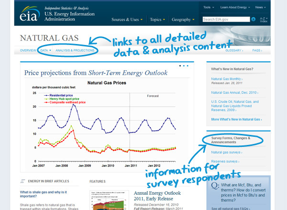This screenshot has height=210, width=287.
Task: Open the Natural gas surveys link
Action: click(x=227, y=152)
